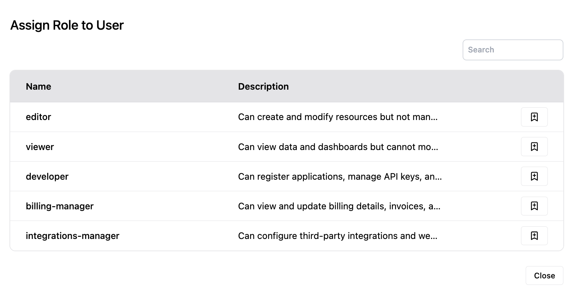575x295 pixels.
Task: Click billing-manager's description about invoices
Action: tap(339, 206)
